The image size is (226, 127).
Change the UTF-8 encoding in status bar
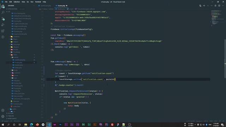click(206, 121)
